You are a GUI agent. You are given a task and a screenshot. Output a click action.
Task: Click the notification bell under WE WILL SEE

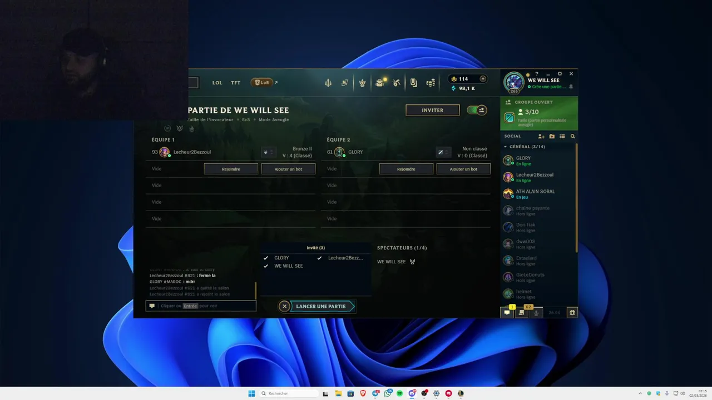click(571, 87)
